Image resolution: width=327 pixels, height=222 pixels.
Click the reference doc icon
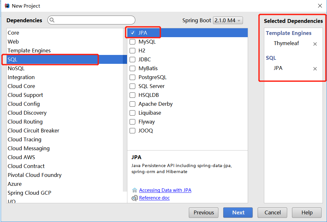[x=135, y=198]
